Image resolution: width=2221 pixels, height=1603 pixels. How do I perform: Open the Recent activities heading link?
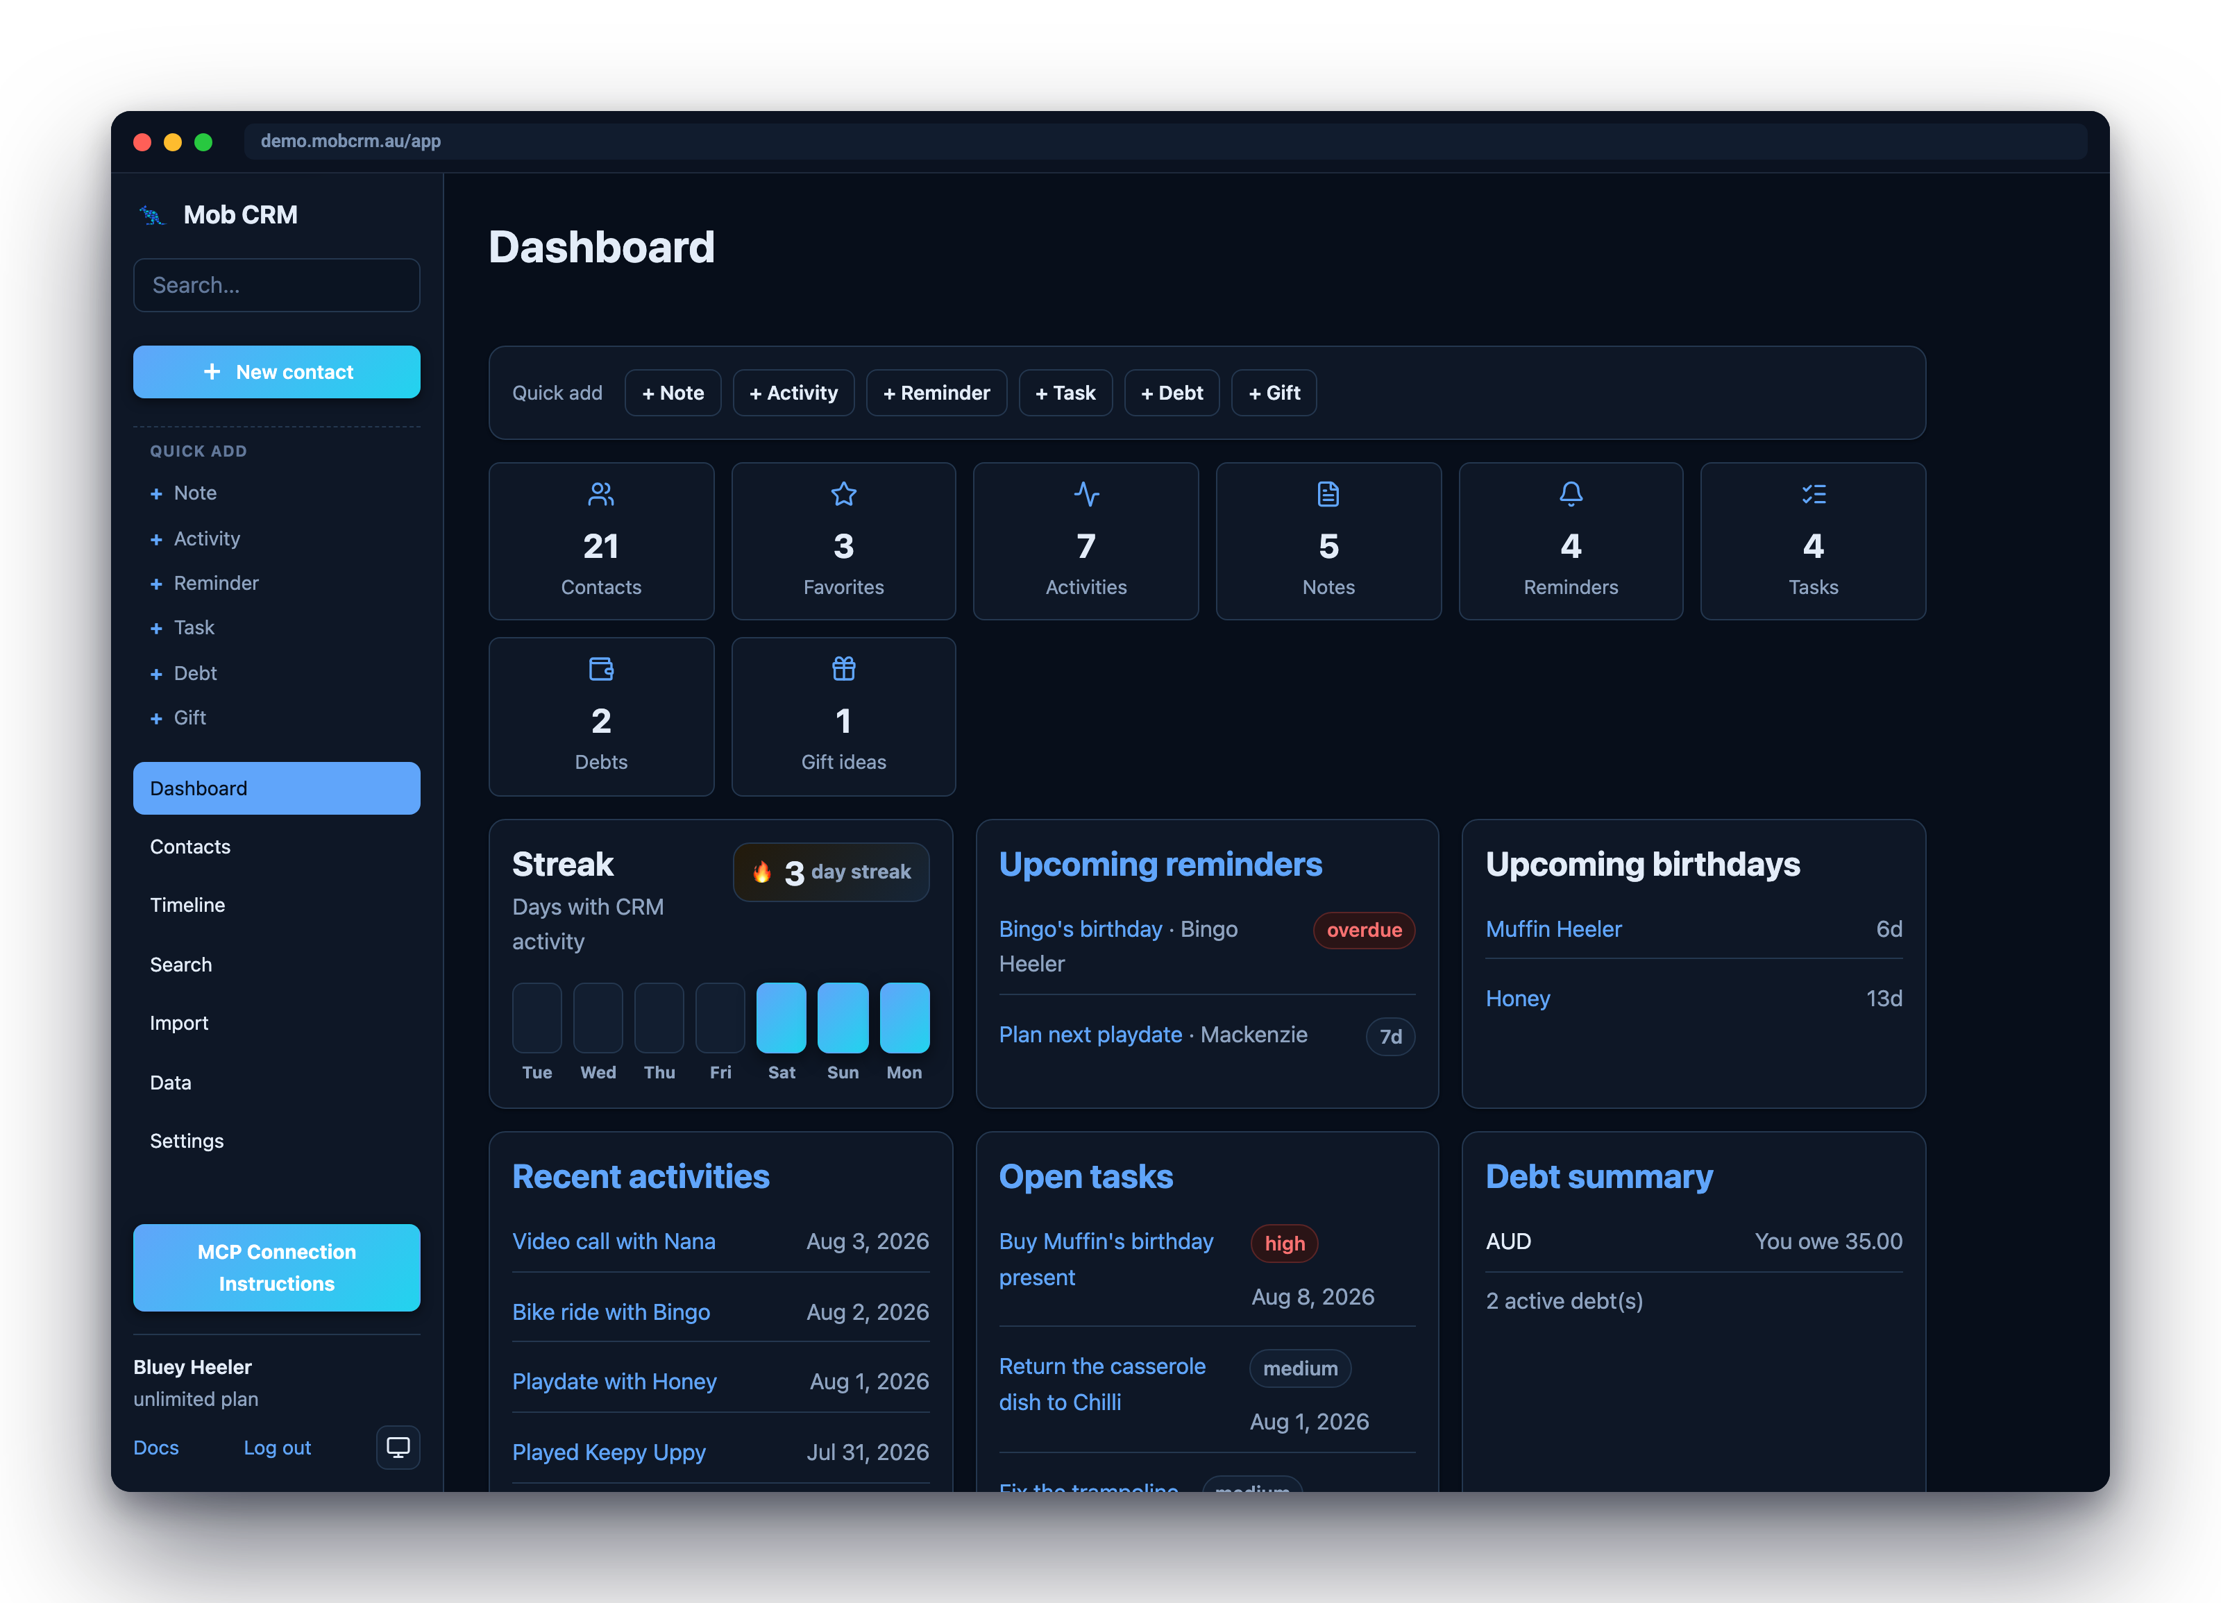[x=641, y=1177]
